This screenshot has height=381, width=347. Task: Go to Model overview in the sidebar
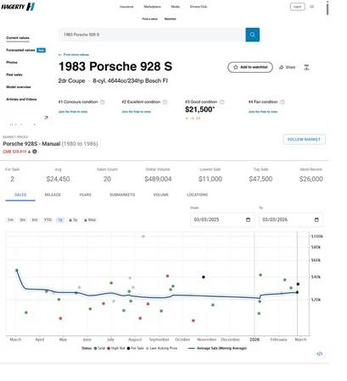point(19,87)
